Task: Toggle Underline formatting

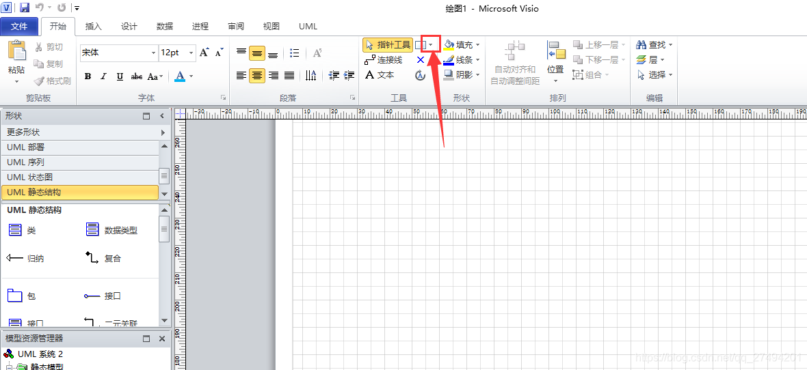Action: (120, 76)
